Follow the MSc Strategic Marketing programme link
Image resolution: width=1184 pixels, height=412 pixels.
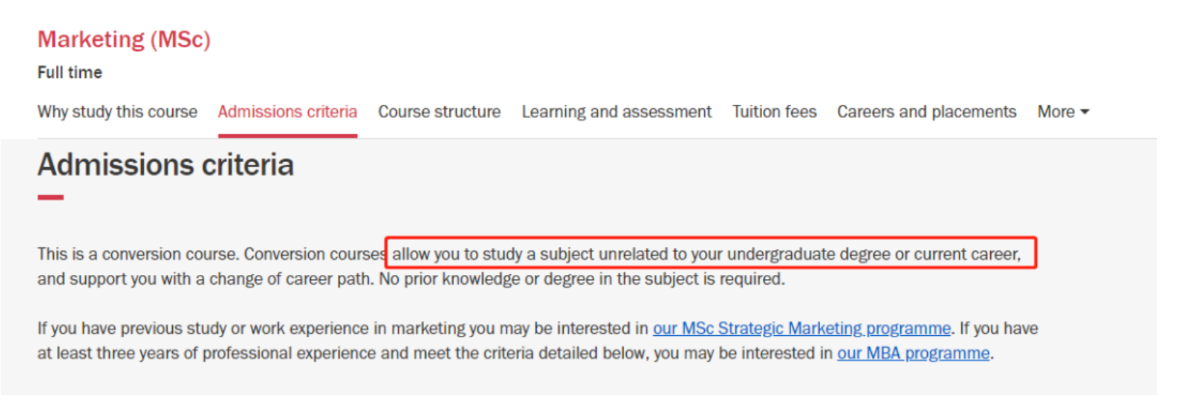801,328
